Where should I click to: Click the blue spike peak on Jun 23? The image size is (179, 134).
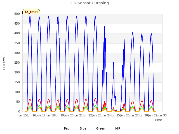(x=104, y=27)
